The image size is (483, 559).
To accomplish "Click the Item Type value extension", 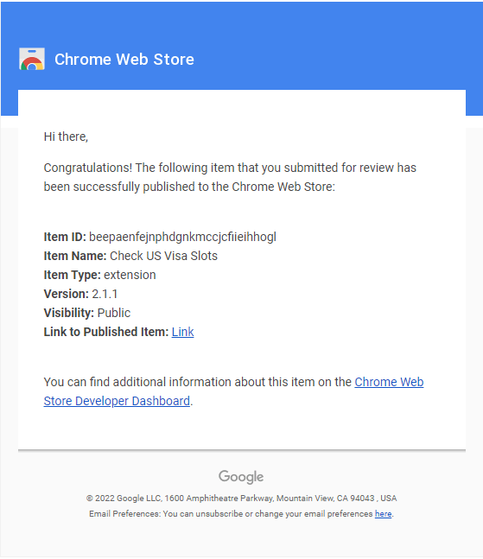I will (x=130, y=275).
